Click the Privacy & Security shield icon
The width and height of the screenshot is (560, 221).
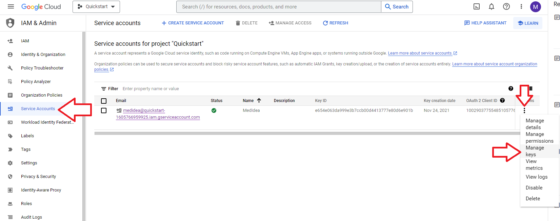(x=10, y=177)
